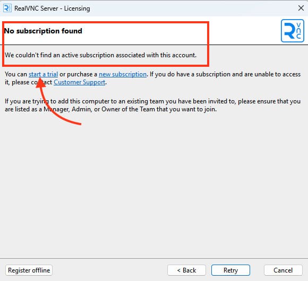This screenshot has width=308, height=281.
Task: Cancel the licensing wizard
Action: point(283,270)
